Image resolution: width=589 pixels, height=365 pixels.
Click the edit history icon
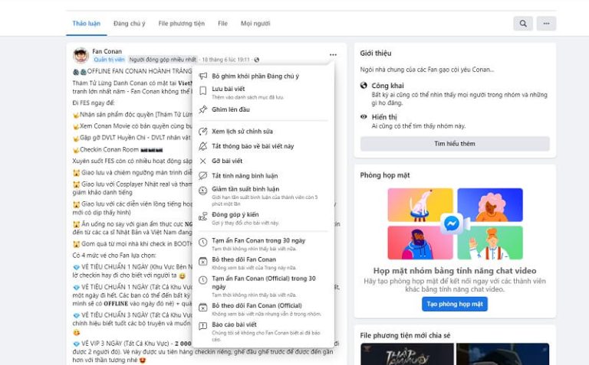coord(202,132)
